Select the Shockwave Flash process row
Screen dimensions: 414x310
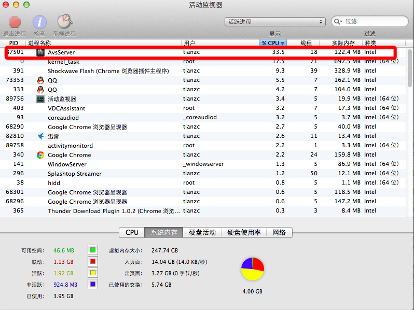(x=203, y=71)
